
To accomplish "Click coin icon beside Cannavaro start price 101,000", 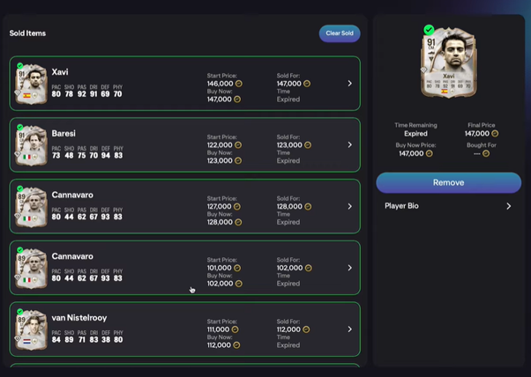I will pos(237,268).
